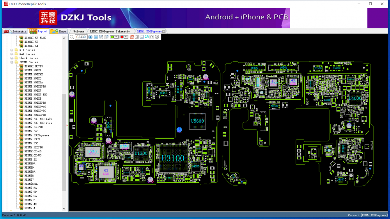The image size is (390, 219).
Task: Expand the MIX Series folder
Action: pos(12,50)
